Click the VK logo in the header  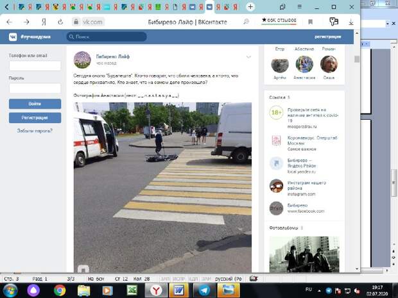tap(13, 37)
